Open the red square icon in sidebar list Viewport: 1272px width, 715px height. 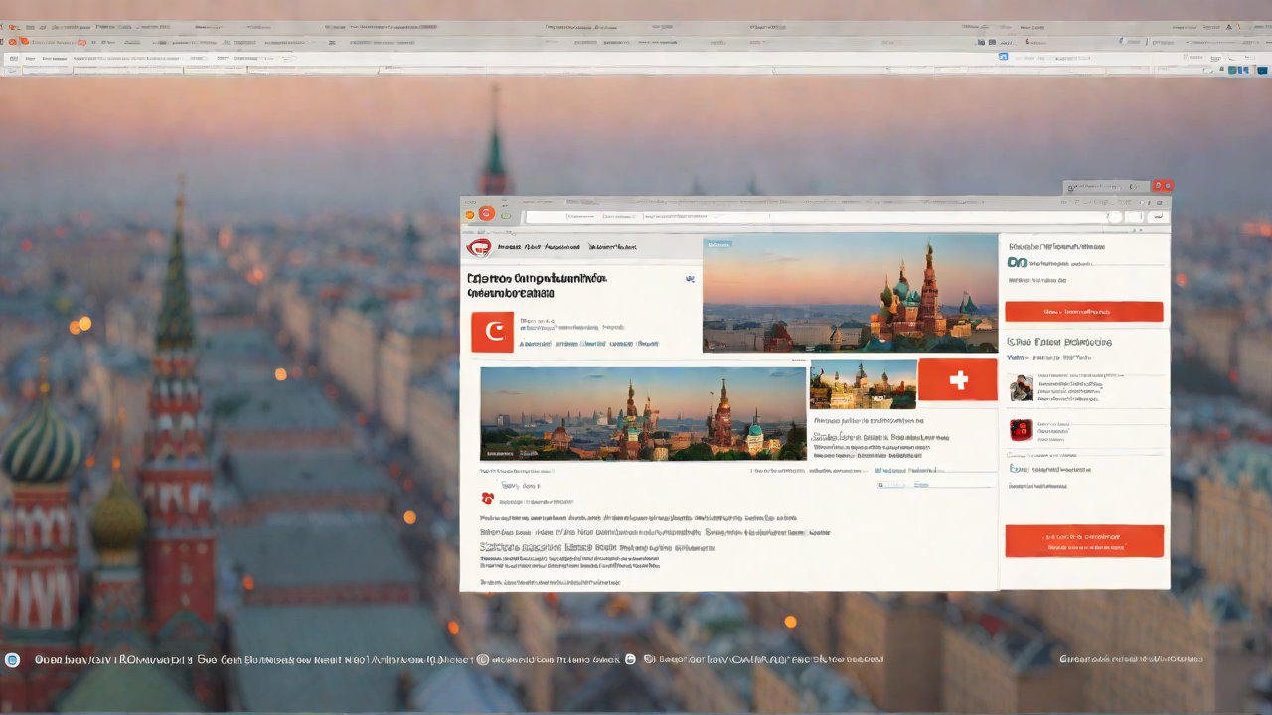click(x=1021, y=430)
